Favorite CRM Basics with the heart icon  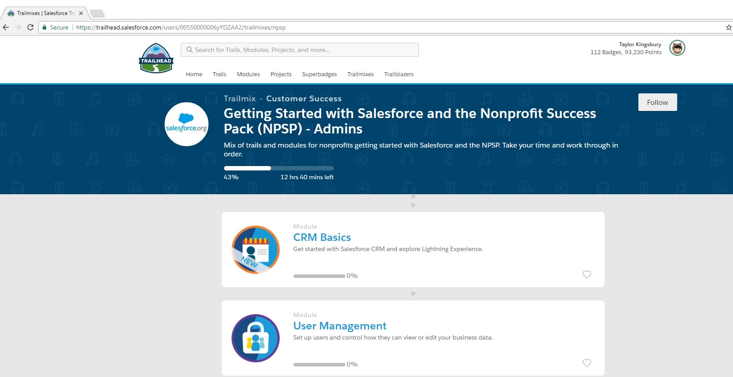[587, 274]
